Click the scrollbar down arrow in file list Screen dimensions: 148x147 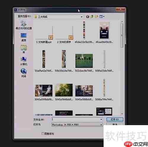(x=122, y=114)
